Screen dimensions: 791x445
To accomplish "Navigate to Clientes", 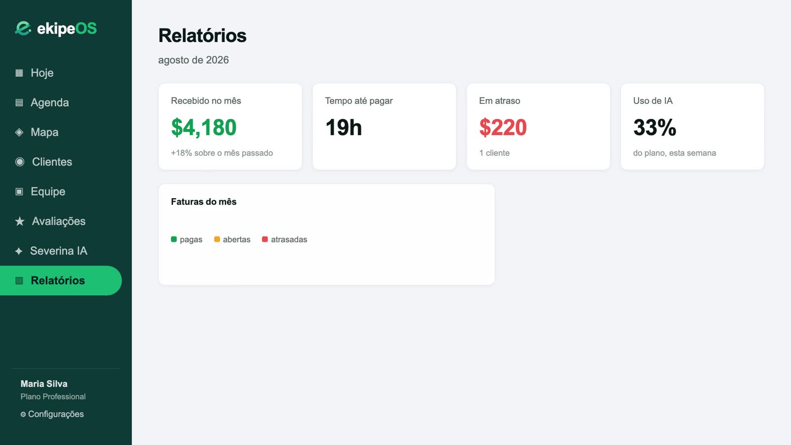I will [x=61, y=162].
